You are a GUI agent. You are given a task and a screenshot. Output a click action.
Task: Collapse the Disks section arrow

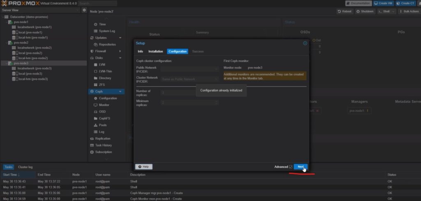click(120, 58)
